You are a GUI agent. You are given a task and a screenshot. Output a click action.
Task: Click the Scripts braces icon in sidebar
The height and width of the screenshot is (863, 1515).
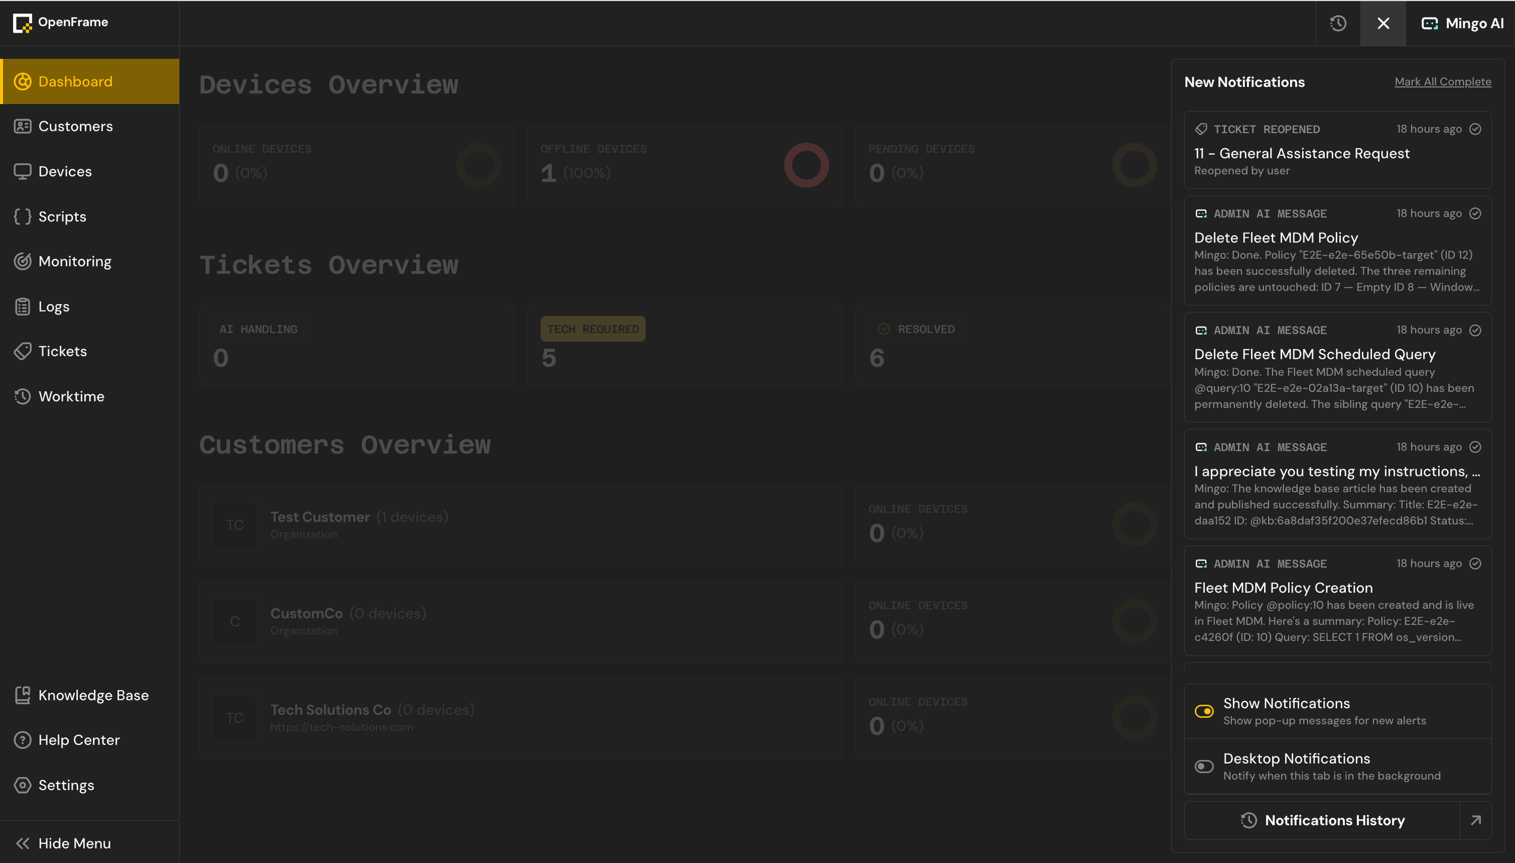click(x=23, y=216)
